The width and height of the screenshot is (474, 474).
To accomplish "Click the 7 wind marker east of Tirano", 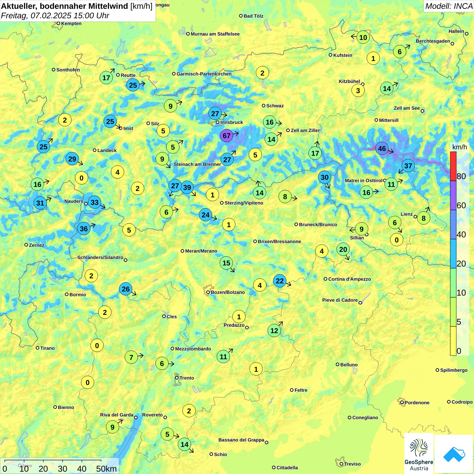I will pyautogui.click(x=131, y=357).
